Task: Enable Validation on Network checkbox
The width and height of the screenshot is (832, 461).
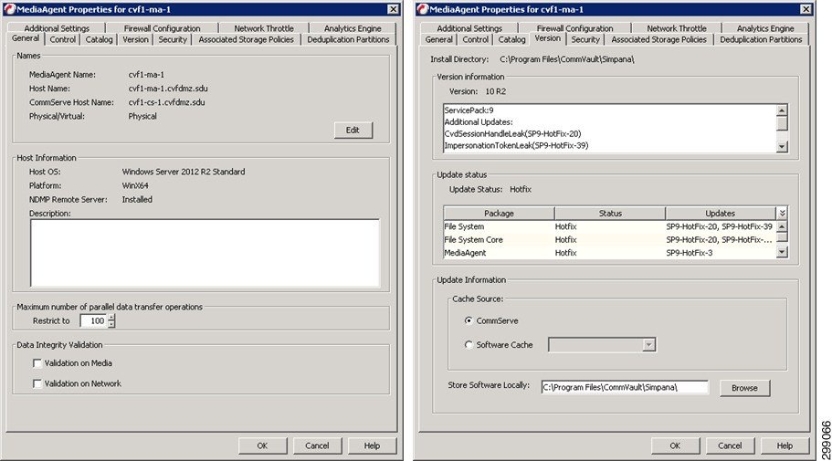Action: coord(37,383)
